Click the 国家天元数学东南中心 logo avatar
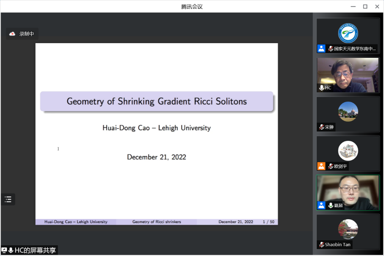 coord(348,33)
